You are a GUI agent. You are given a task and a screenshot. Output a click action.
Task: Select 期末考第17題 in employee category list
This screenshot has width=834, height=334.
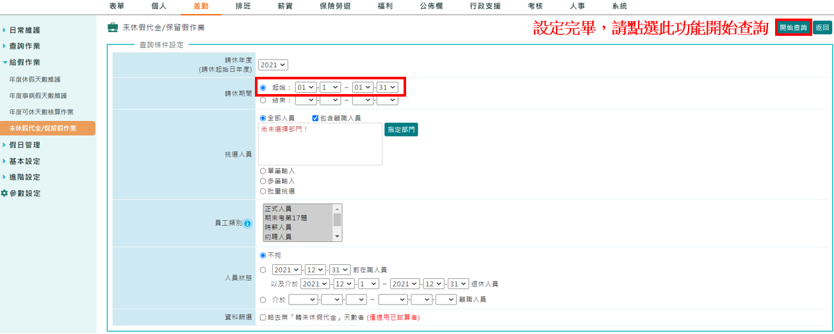[x=298, y=218]
